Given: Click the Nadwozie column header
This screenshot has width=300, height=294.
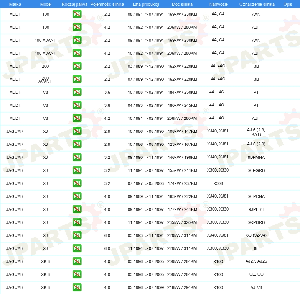Looking at the screenshot, I should coord(219,4).
